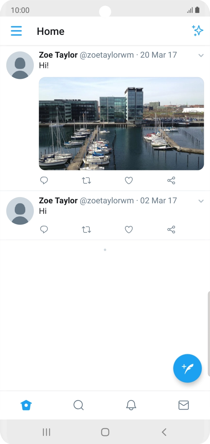Open Direct Messages
Screen dimensions: 210x444
click(184, 405)
